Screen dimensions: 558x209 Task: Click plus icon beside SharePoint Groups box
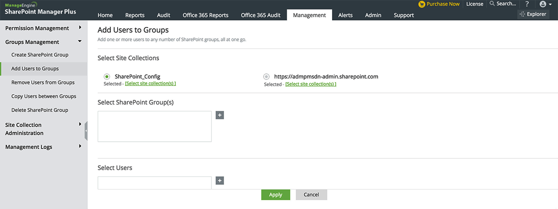point(220,115)
